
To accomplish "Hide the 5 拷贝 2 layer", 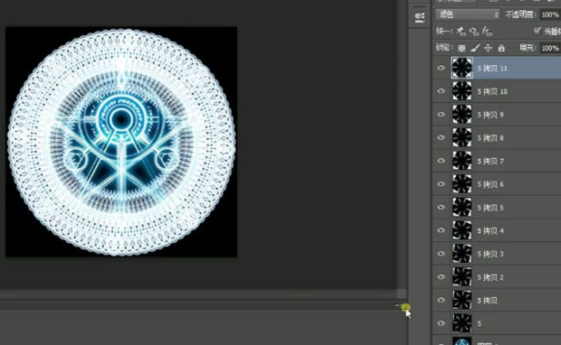I will coord(441,276).
